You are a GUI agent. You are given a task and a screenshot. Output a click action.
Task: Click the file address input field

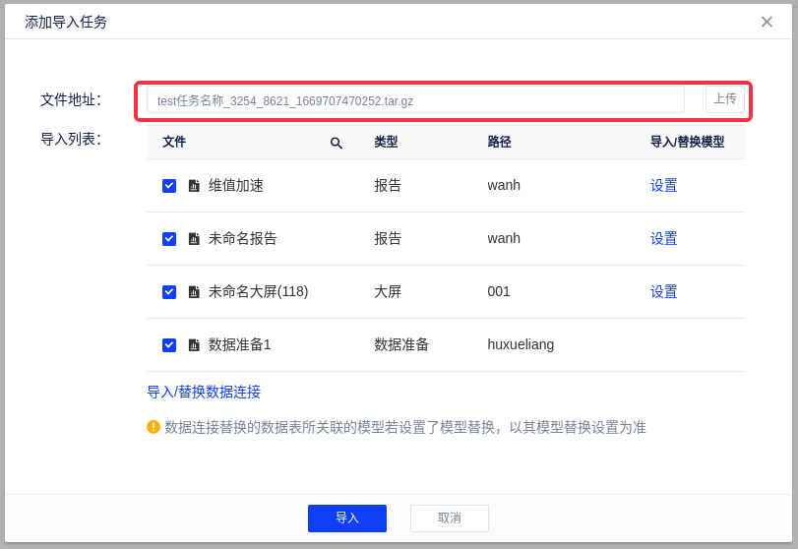415,100
